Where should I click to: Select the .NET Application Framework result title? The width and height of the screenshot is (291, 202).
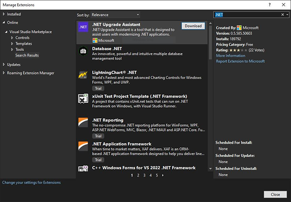click(x=122, y=144)
